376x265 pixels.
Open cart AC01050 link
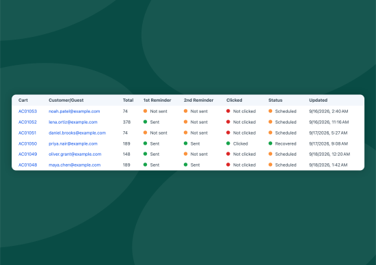tap(27, 143)
